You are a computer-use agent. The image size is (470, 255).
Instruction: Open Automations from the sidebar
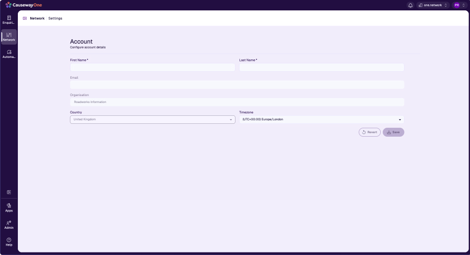point(9,54)
